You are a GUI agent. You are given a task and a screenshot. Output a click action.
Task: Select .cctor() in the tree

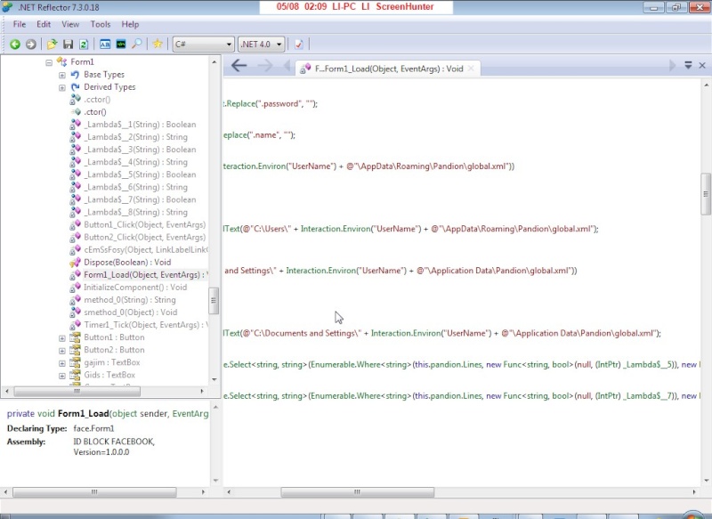[97, 100]
